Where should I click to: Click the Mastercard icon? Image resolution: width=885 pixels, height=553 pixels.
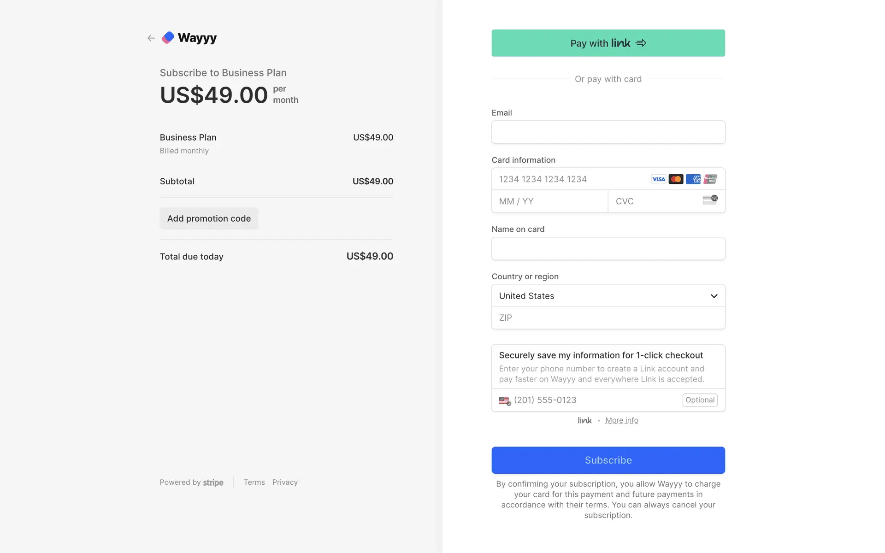click(676, 179)
